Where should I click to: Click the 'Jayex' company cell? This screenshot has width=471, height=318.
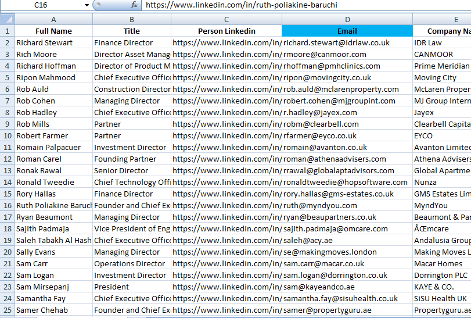(x=442, y=112)
